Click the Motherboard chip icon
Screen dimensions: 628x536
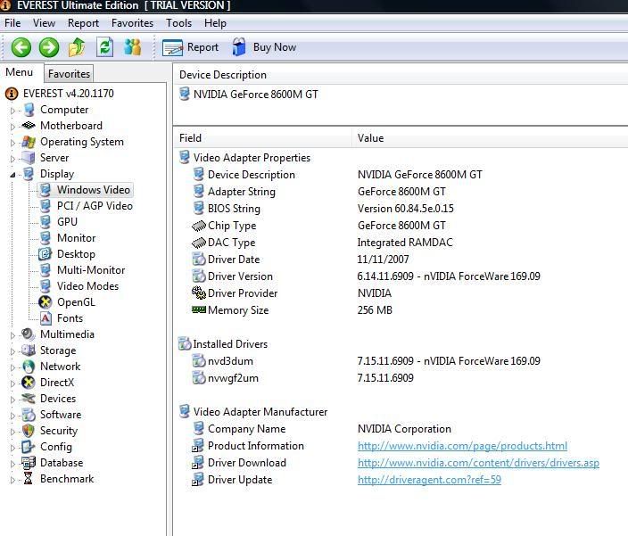(29, 125)
